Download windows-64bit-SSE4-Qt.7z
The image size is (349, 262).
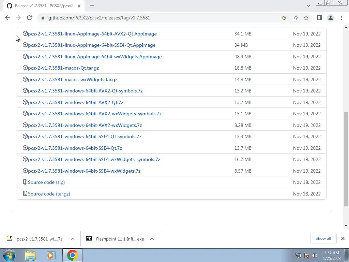(75, 148)
